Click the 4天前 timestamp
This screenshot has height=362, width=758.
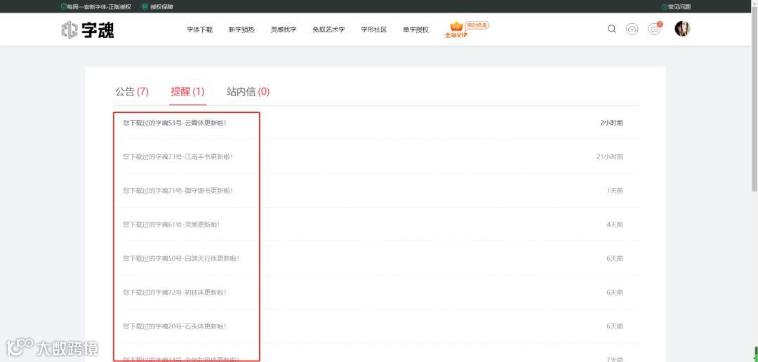tap(615, 224)
